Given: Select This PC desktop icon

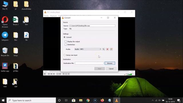Looking at the screenshot, I should click(5, 6).
